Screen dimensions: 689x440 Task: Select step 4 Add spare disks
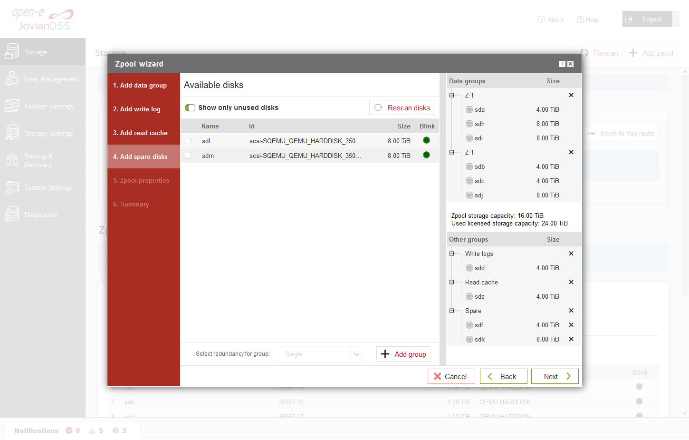(x=144, y=156)
